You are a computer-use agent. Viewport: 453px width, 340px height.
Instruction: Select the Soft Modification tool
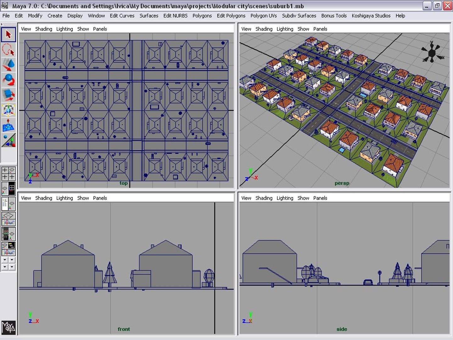[x=8, y=125]
